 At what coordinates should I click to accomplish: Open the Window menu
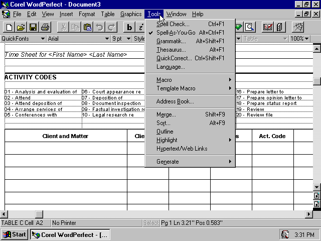(x=176, y=14)
